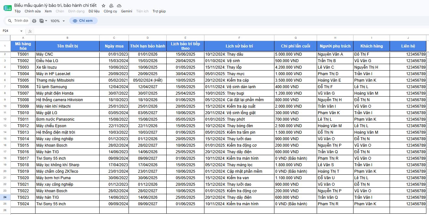Select row header 10
Image resolution: width=429 pixels, height=215 pixels.
pos(5,106)
